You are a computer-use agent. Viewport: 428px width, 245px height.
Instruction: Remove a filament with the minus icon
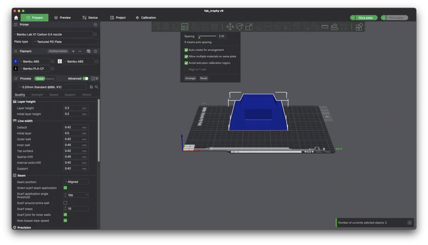(80, 51)
